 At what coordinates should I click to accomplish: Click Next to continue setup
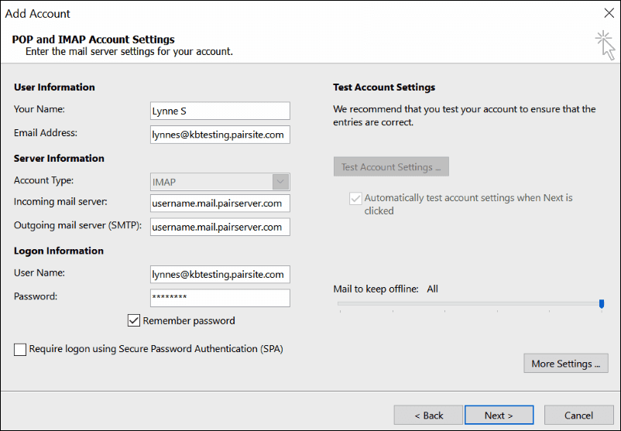pos(499,416)
